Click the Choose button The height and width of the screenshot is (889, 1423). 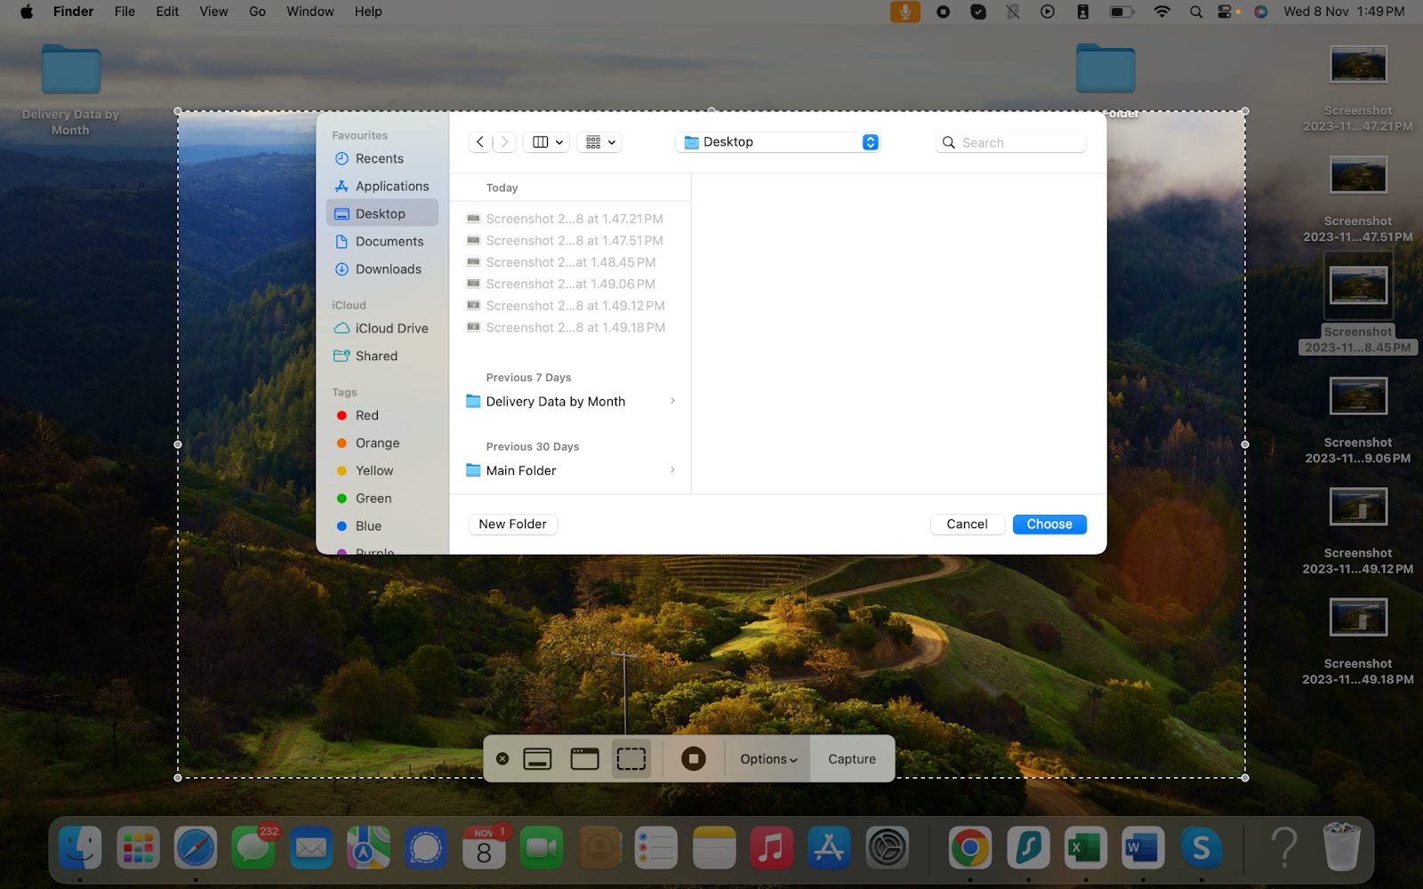click(x=1049, y=525)
